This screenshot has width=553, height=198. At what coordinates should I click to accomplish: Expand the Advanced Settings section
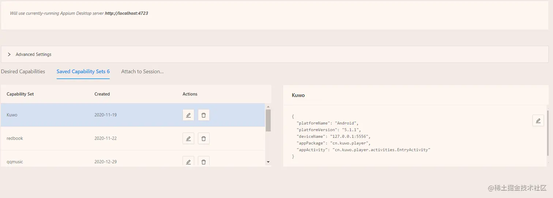(10, 54)
